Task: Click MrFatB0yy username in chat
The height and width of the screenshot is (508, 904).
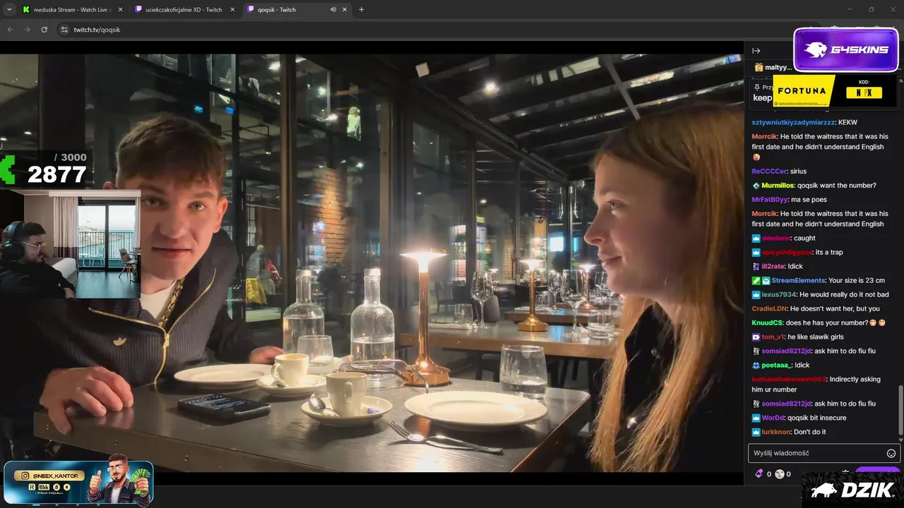Action: coord(770,200)
